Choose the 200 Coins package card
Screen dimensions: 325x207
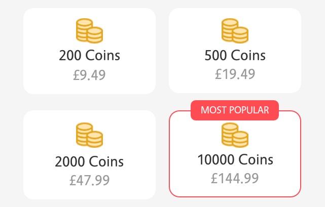(x=89, y=51)
